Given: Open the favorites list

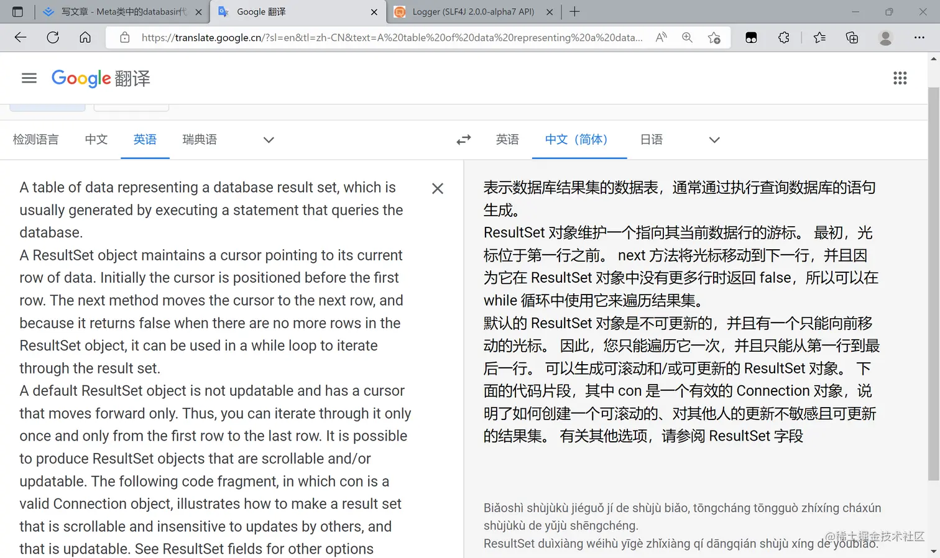Looking at the screenshot, I should [819, 37].
